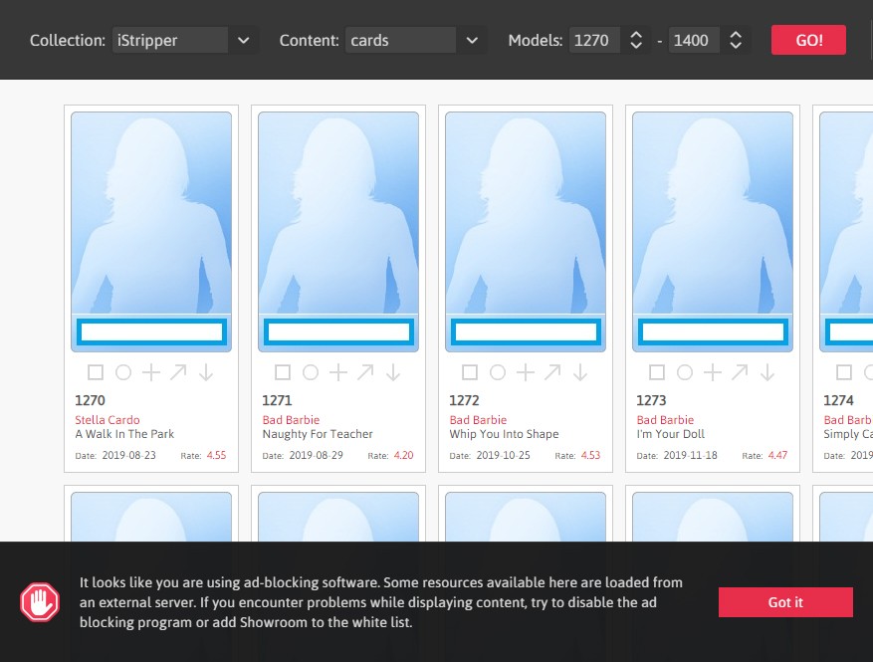The width and height of the screenshot is (873, 662).
Task: Click the title A Walk In The Park
Action: [x=124, y=434]
